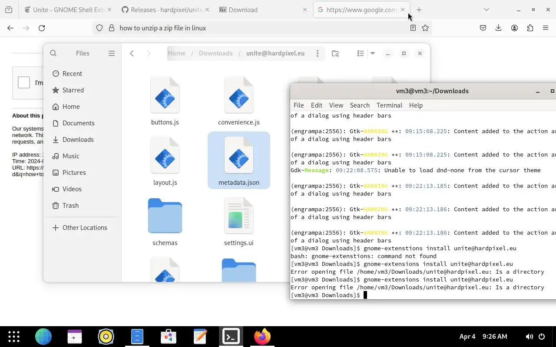Click the tracking protection shield icon

click(99, 28)
